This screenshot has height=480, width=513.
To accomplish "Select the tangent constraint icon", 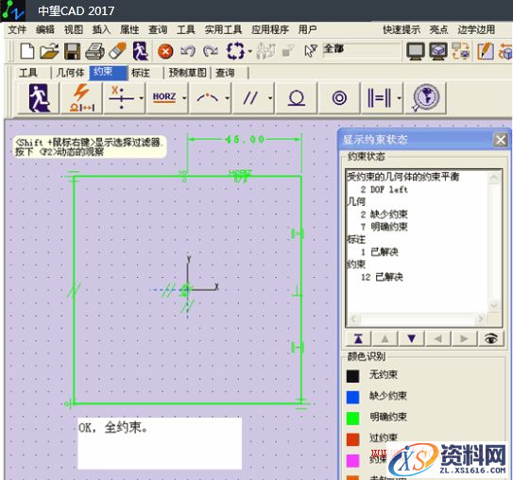I will [x=297, y=98].
